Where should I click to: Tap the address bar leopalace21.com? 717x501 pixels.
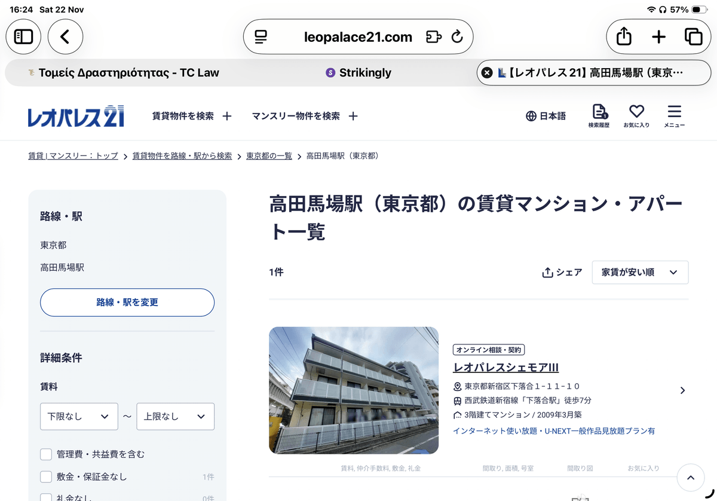pos(358,37)
